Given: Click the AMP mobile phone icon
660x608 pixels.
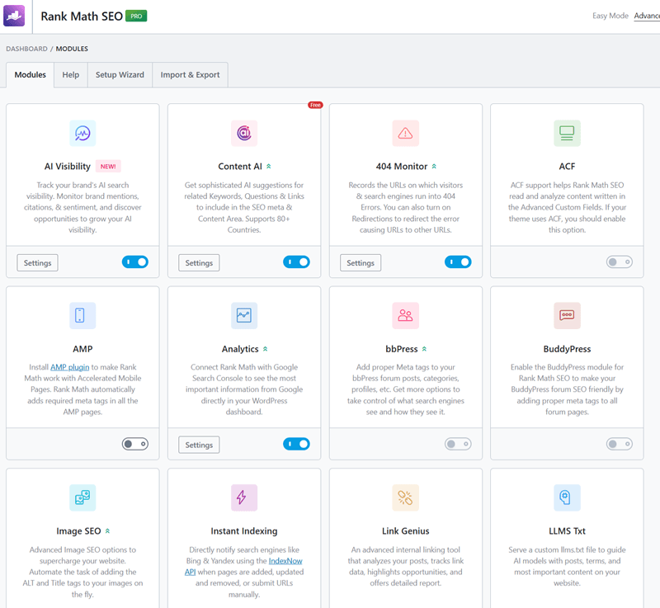Looking at the screenshot, I should (82, 316).
